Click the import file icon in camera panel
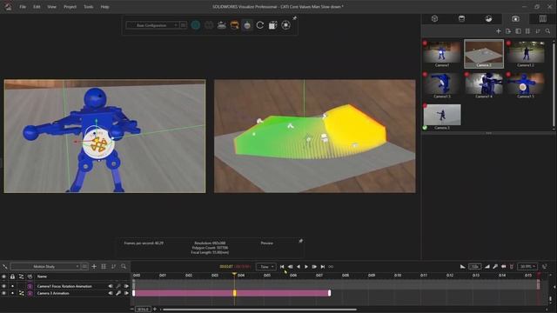 [x=508, y=31]
